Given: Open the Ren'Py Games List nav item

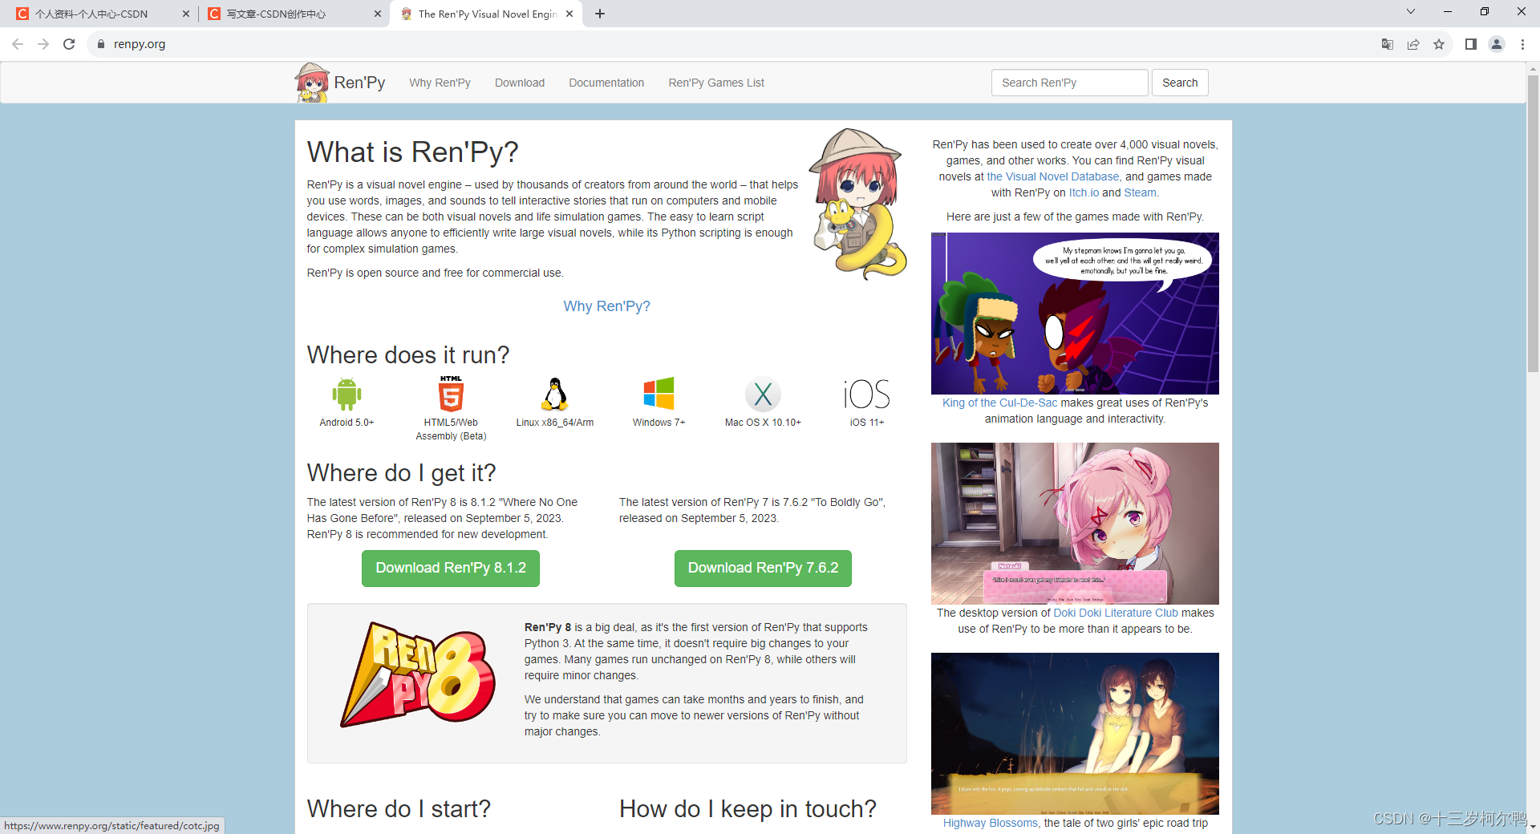Looking at the screenshot, I should point(716,83).
